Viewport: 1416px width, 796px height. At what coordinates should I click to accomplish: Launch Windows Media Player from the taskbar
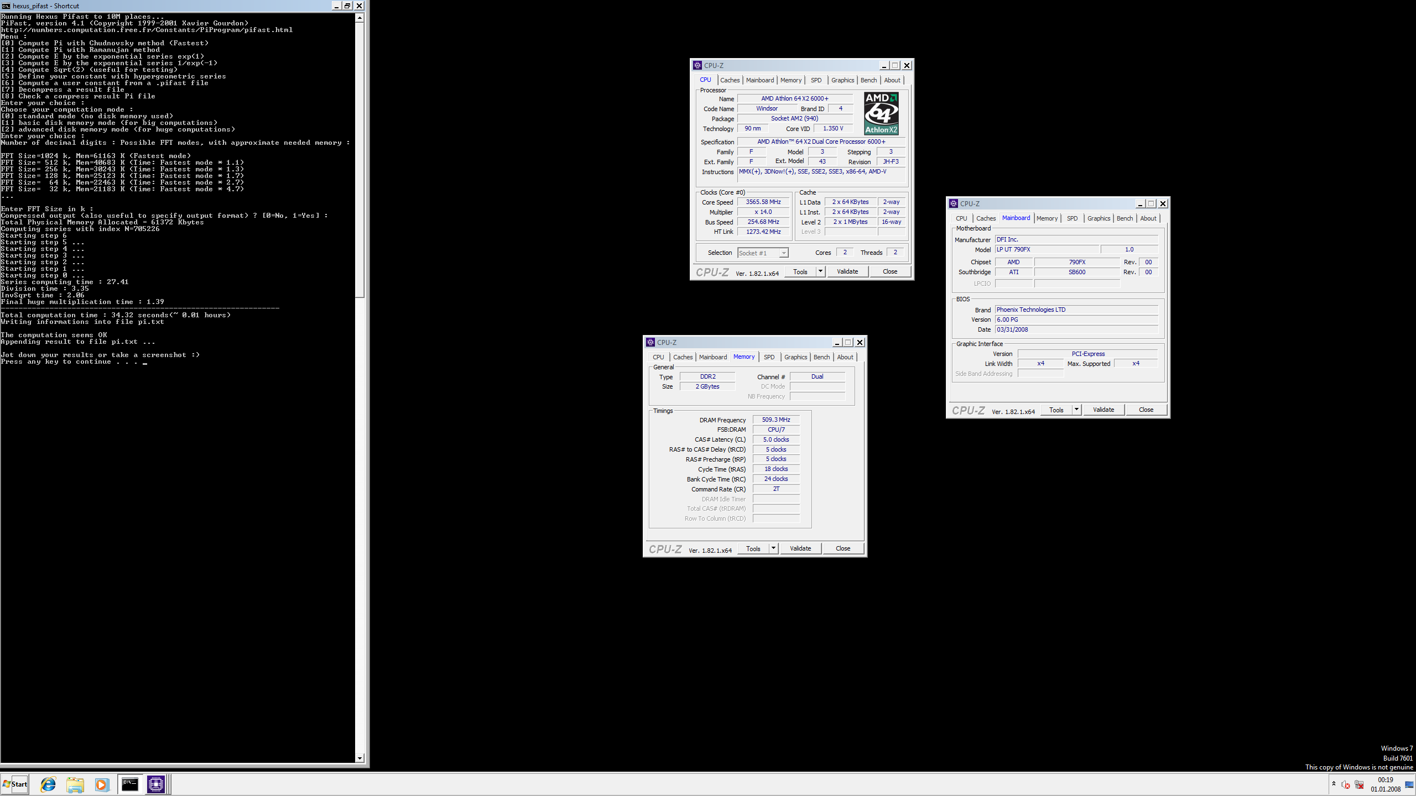point(101,784)
